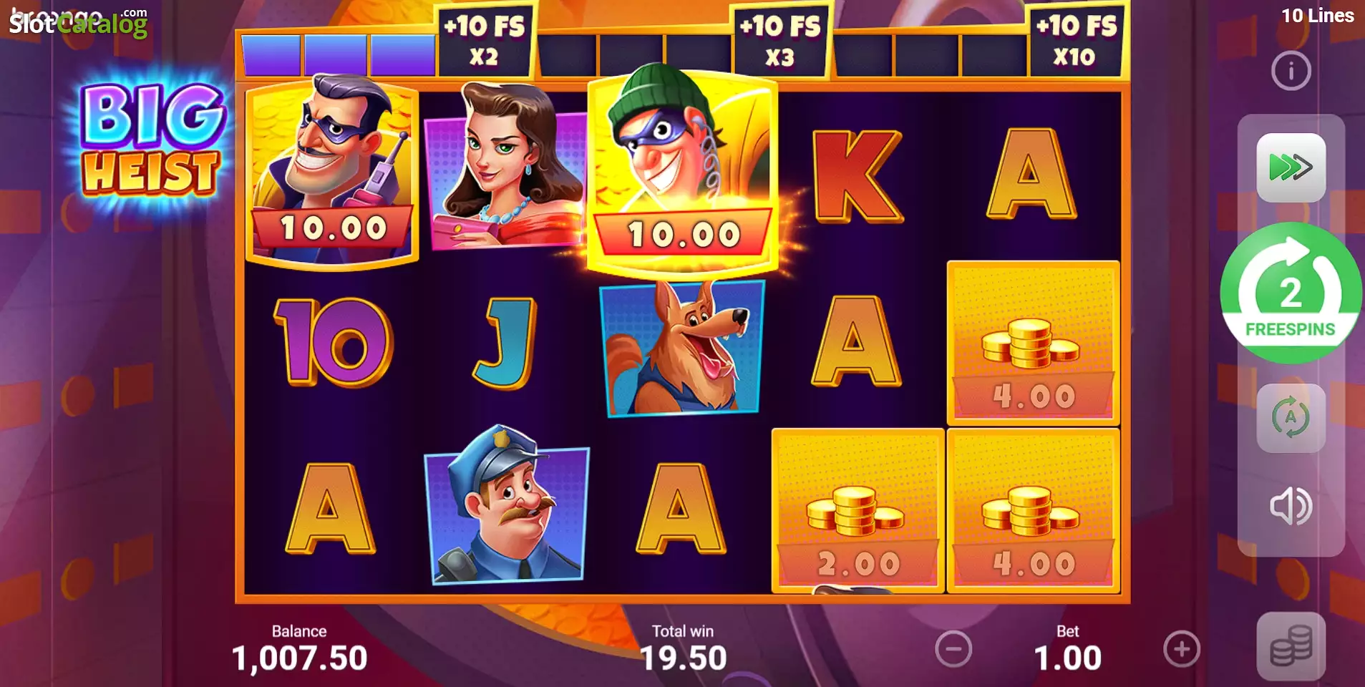Viewport: 1365px width, 687px height.
Task: Spin the green free spins button
Action: [x=1291, y=293]
